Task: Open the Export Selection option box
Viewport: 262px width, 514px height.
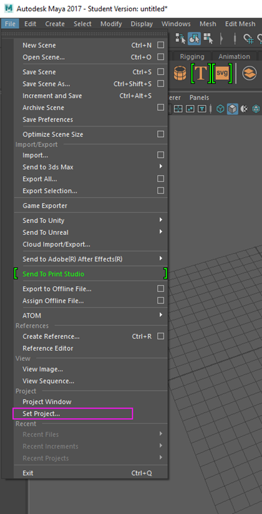Action: [160, 190]
